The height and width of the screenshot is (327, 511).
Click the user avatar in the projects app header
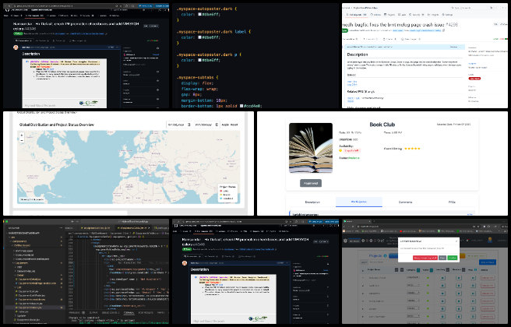490,240
